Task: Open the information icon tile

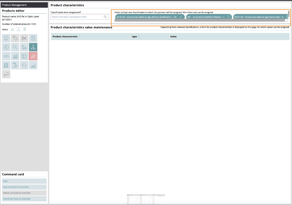Action: [6, 38]
